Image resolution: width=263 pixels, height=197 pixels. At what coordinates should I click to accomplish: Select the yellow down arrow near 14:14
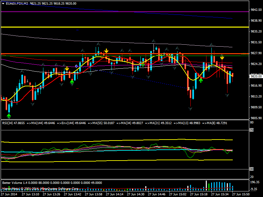tap(107, 51)
